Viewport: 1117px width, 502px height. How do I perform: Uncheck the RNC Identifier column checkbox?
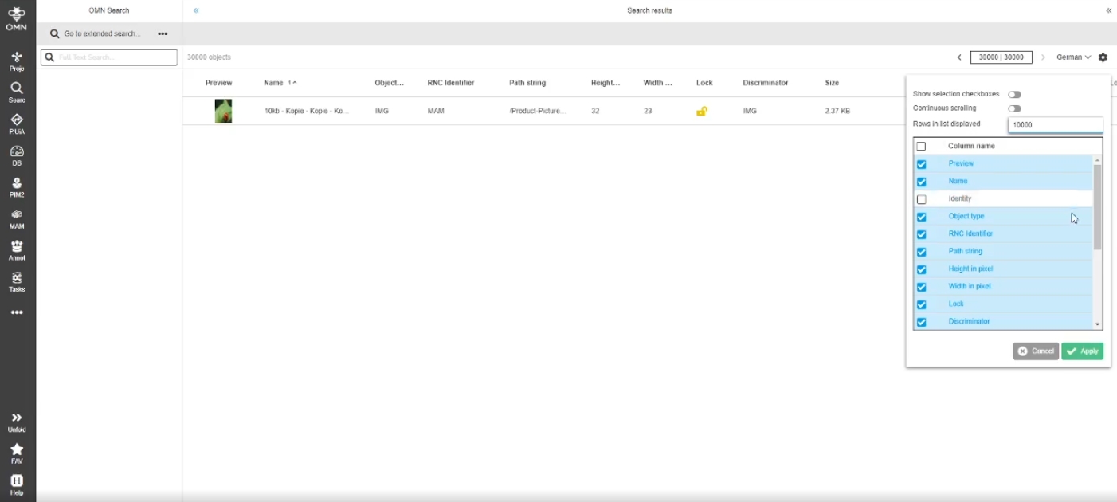921,234
